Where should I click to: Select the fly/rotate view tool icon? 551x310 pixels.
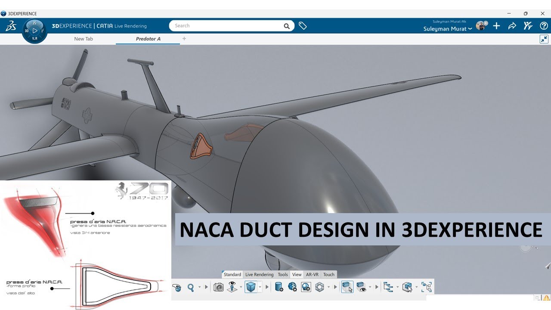point(176,287)
